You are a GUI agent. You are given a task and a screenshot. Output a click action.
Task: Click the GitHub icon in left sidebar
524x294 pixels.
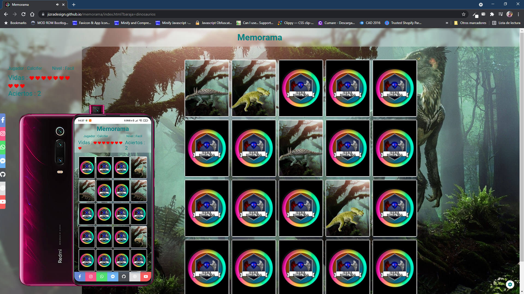pyautogui.click(x=3, y=175)
